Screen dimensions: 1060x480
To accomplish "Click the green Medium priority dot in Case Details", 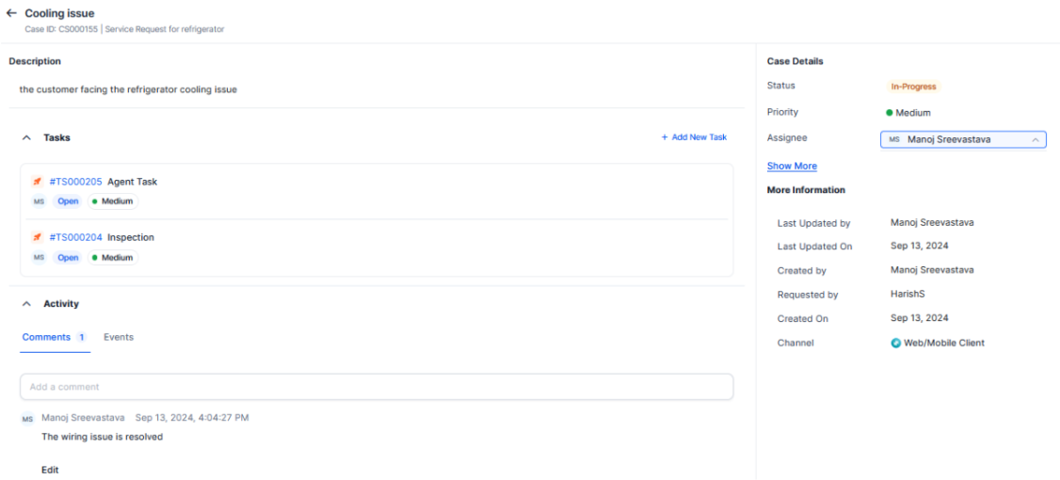I will (890, 113).
